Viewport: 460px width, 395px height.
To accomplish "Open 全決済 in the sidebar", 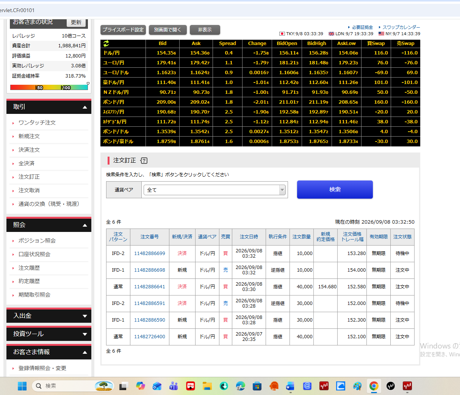I will (x=27, y=163).
